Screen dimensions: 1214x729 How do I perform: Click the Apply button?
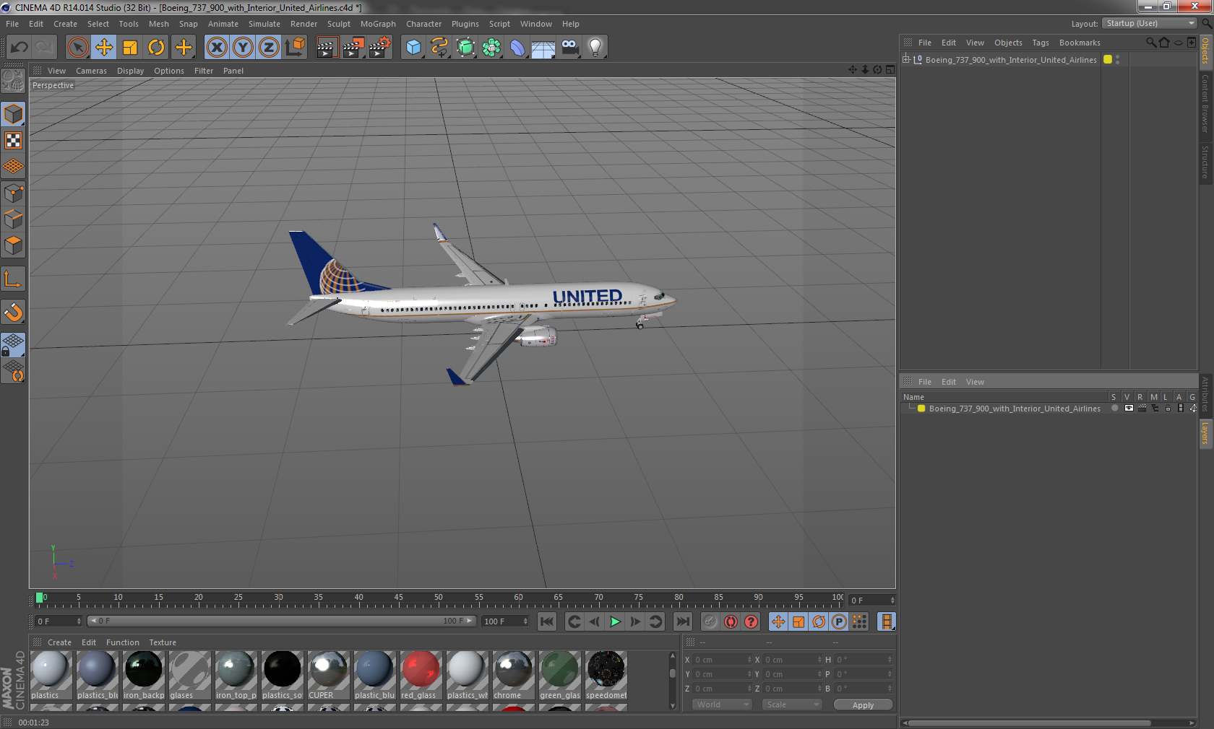[863, 705]
